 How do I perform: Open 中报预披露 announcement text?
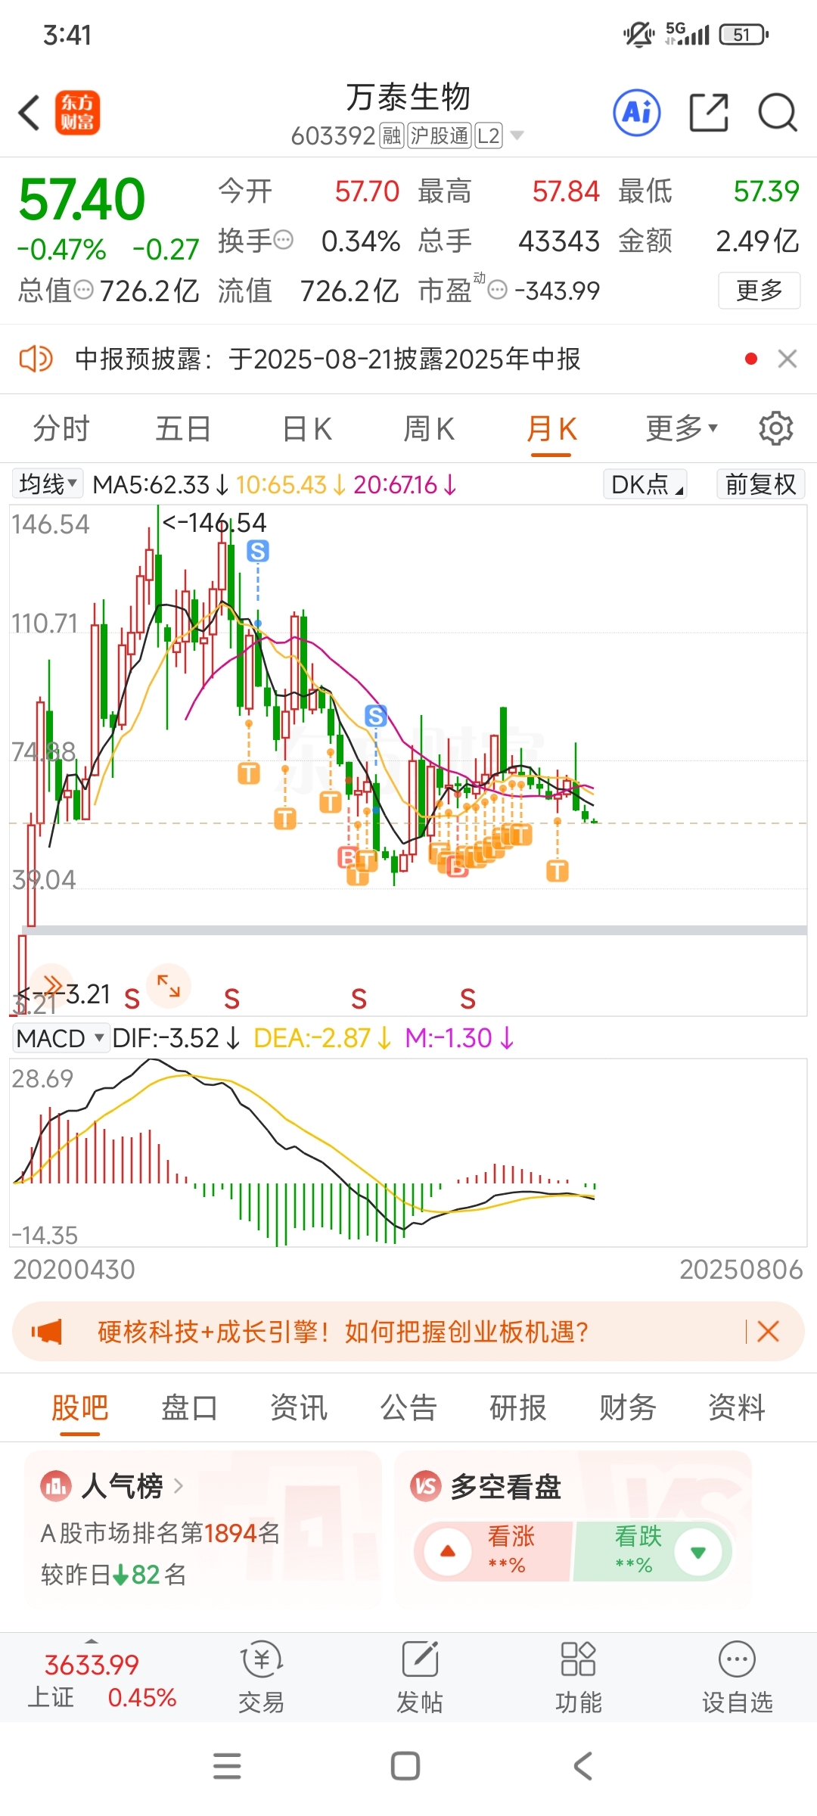[x=328, y=359]
